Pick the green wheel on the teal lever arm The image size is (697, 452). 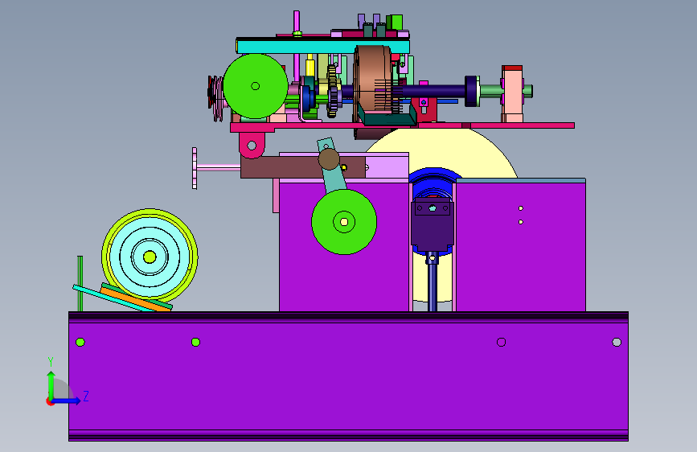tap(344, 221)
